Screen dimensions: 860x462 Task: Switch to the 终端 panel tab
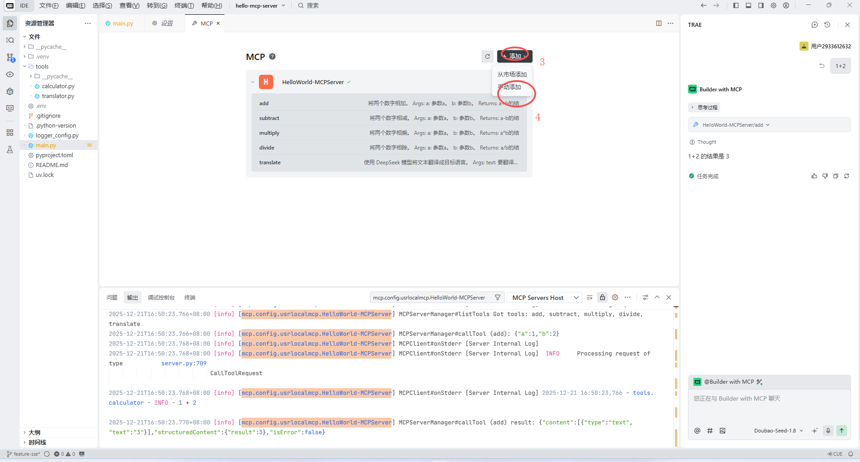190,297
